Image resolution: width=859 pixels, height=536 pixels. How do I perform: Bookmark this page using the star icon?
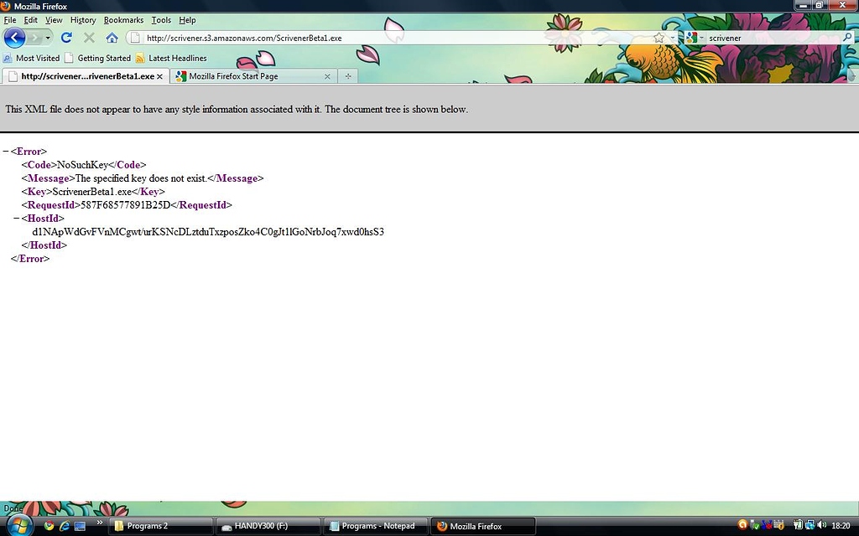pos(659,37)
